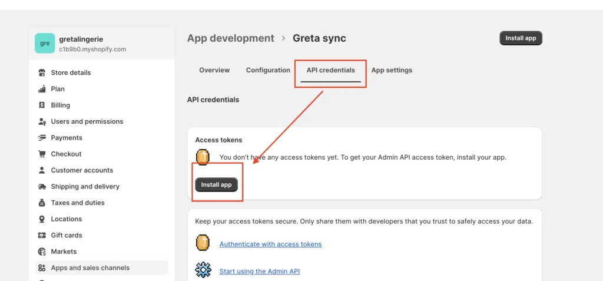Open the Configuration tab
603x281 pixels.
pyautogui.click(x=268, y=70)
